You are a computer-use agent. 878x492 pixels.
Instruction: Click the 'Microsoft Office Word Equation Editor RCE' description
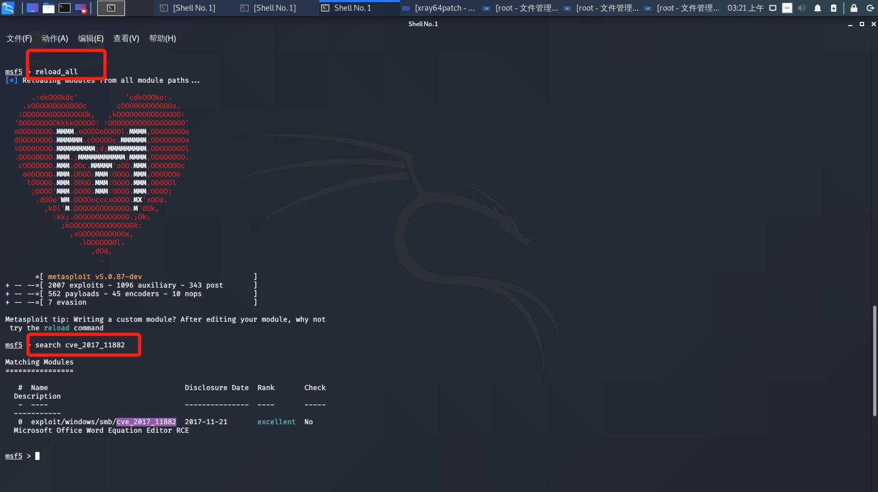(101, 431)
